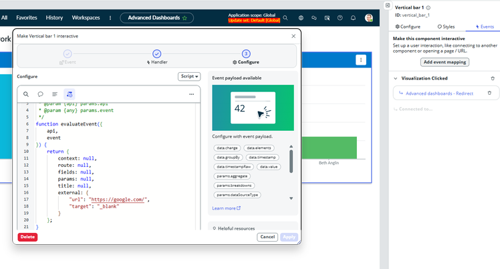The width and height of the screenshot is (500, 269).
Task: Open the editor's more options ellipsis menu
Action: tap(191, 94)
